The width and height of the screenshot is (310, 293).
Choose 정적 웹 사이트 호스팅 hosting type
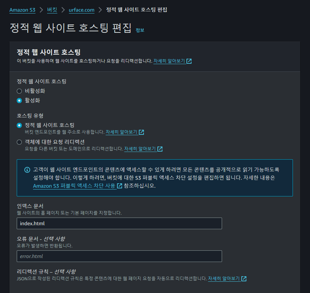[x=19, y=125]
